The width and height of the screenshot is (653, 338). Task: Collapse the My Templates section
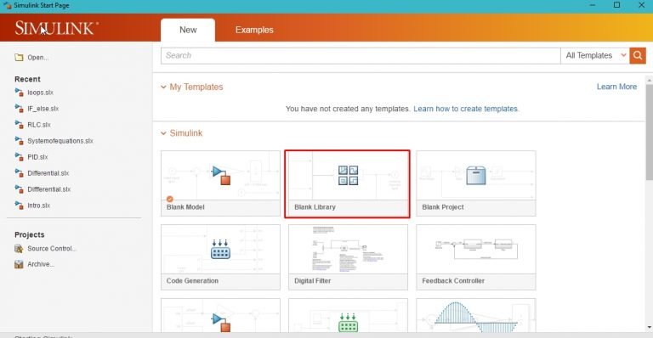[163, 87]
